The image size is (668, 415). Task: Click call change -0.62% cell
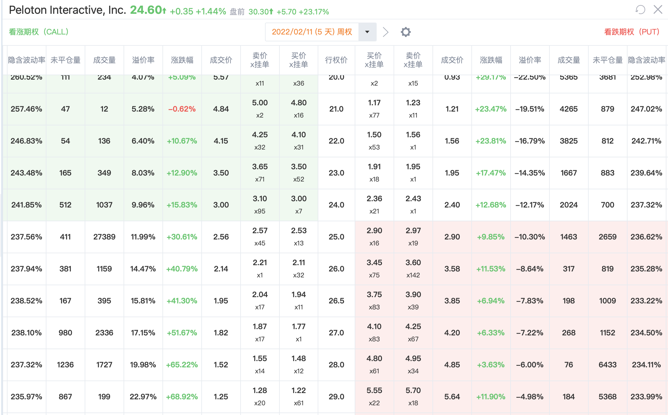click(x=182, y=109)
